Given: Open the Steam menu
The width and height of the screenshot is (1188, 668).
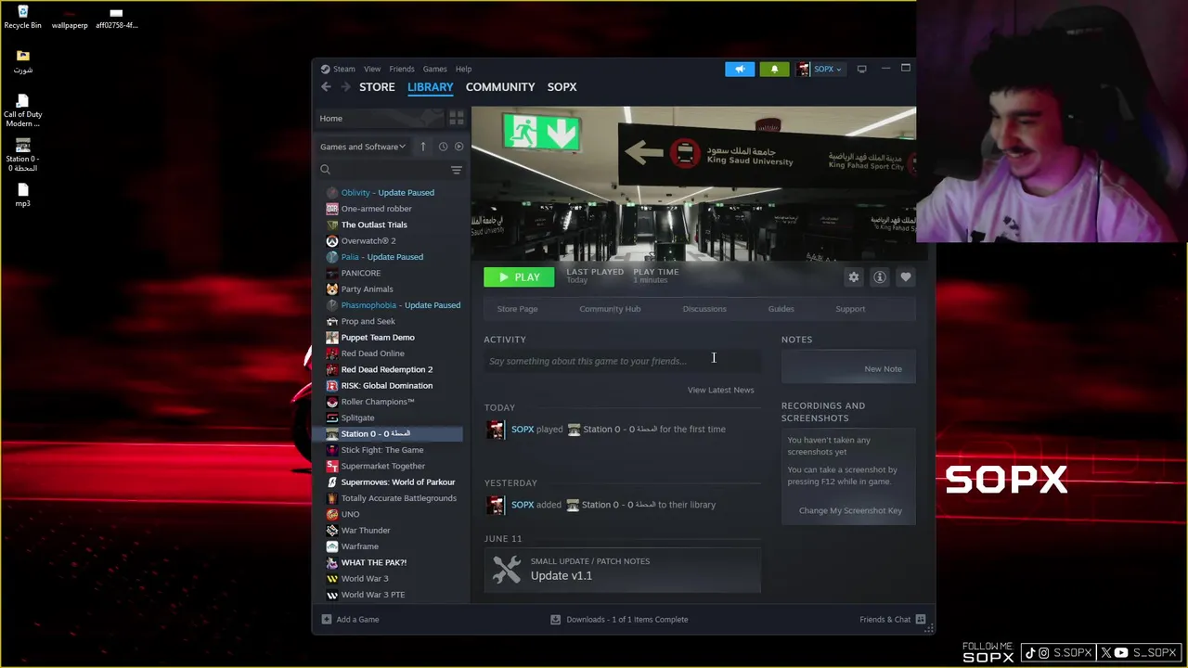Looking at the screenshot, I should click(x=343, y=69).
